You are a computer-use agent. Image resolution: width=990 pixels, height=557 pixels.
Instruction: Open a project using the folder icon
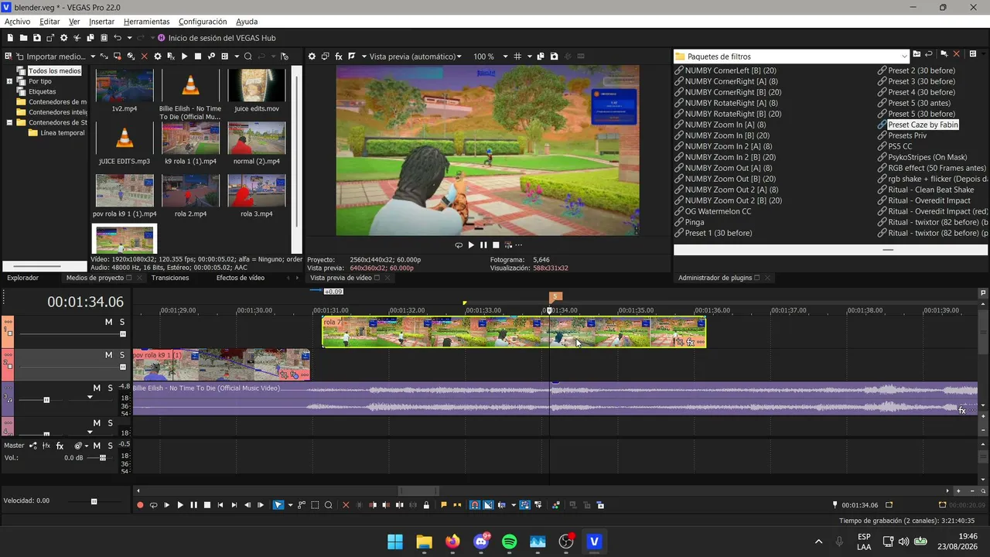[x=24, y=38]
